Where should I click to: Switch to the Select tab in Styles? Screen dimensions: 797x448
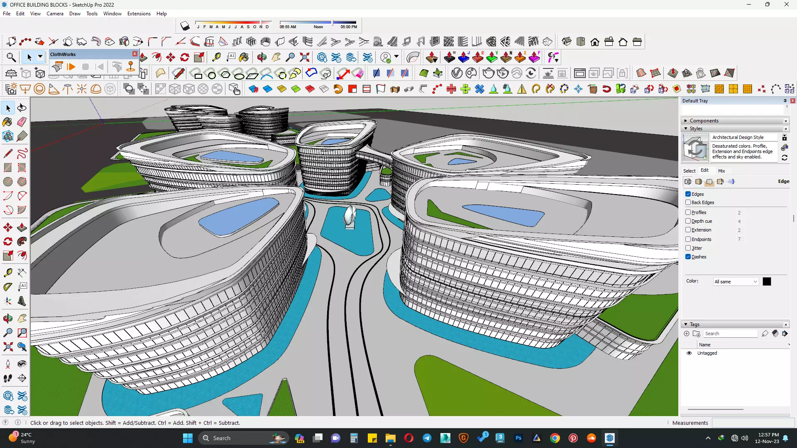689,171
